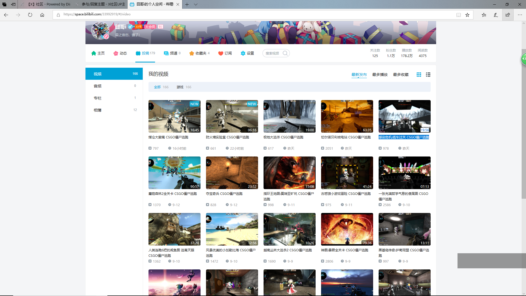Sort videos by 最多播放
Image resolution: width=526 pixels, height=296 pixels.
tap(380, 75)
